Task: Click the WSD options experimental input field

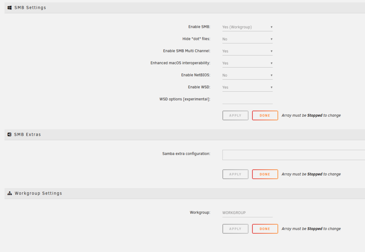Action: coord(247,100)
